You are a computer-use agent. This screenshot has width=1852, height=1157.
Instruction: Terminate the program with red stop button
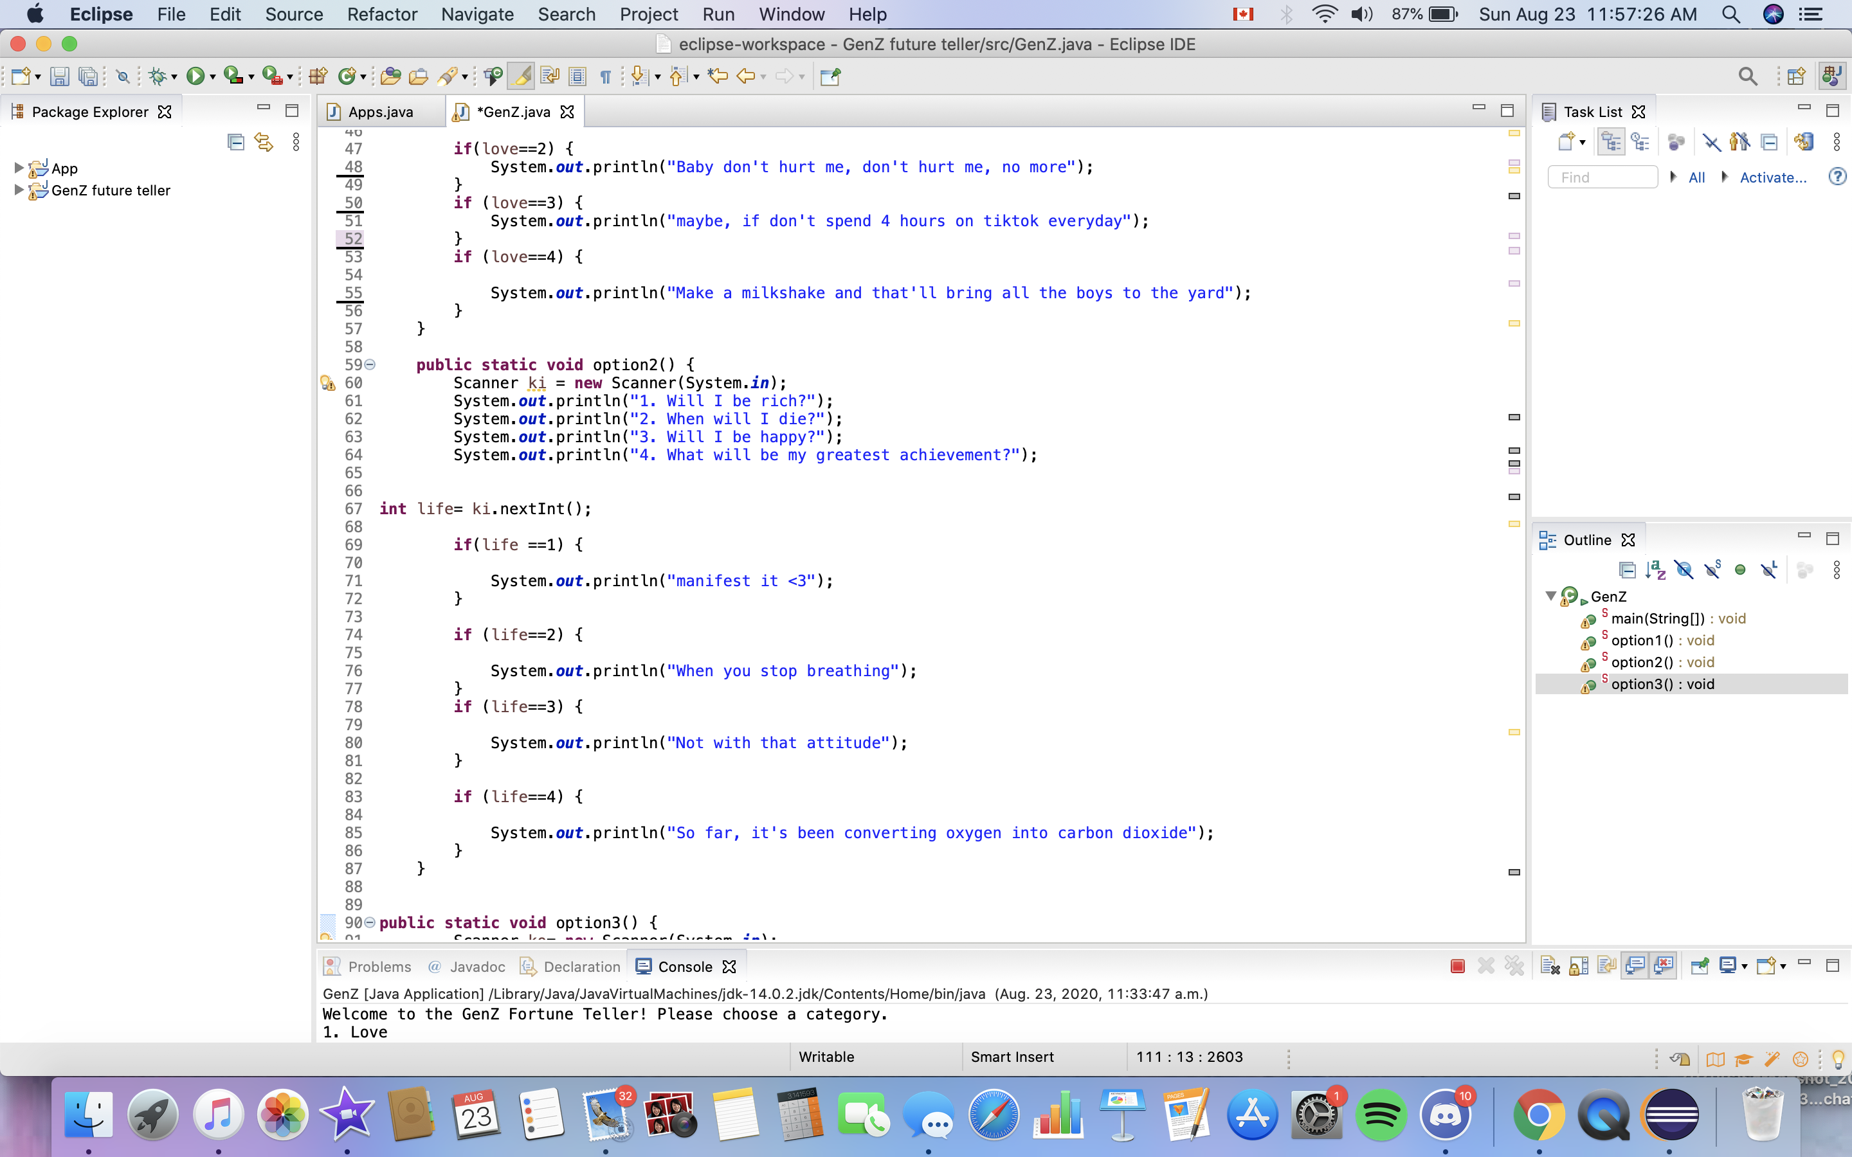click(1458, 965)
